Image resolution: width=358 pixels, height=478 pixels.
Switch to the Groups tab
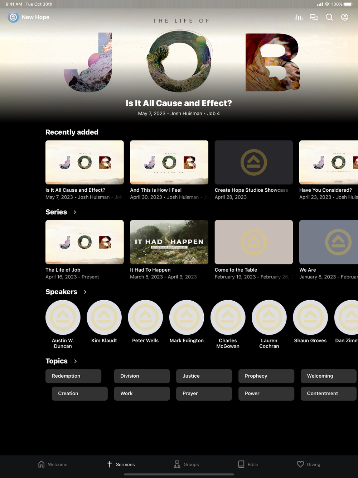coord(186,464)
